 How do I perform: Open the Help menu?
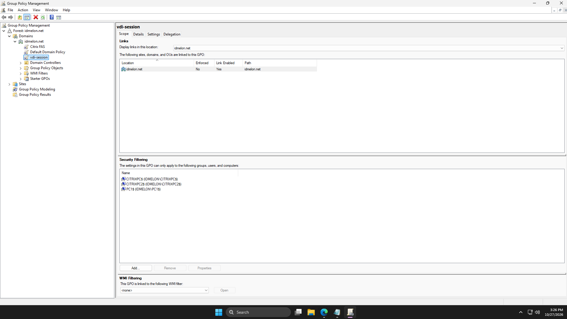pos(66,10)
